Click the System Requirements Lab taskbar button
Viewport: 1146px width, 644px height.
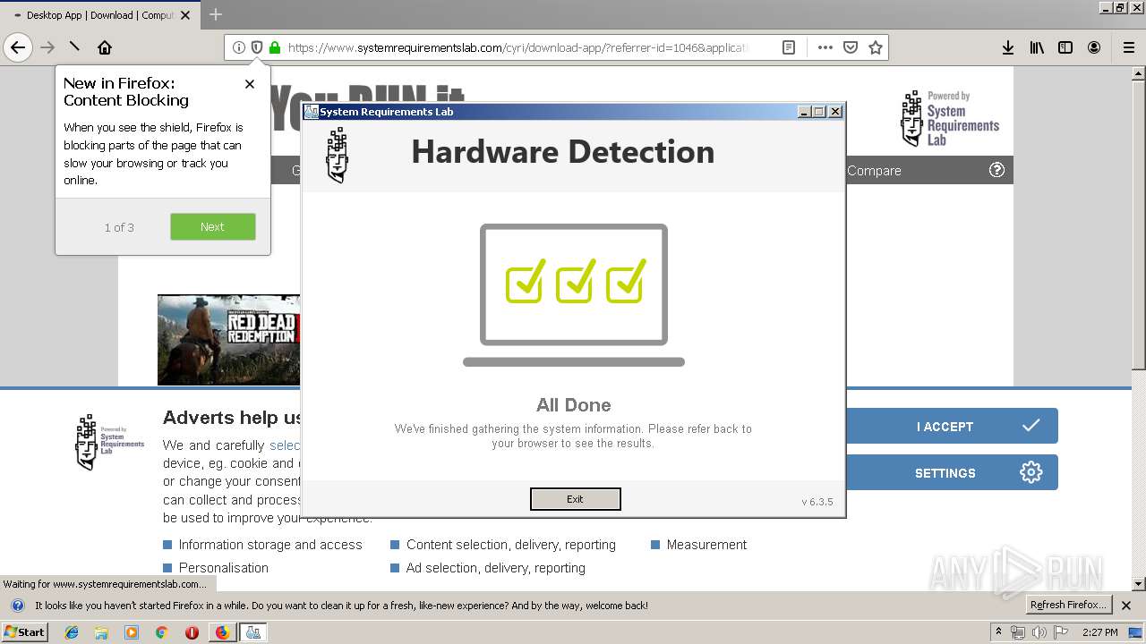pos(253,632)
